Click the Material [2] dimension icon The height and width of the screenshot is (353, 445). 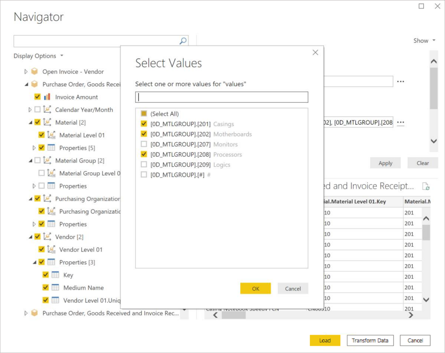pyautogui.click(x=47, y=122)
